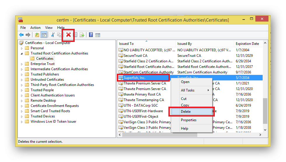Sort by the Expiration Date column header
The width and height of the screenshot is (286, 162).
[x=248, y=44]
